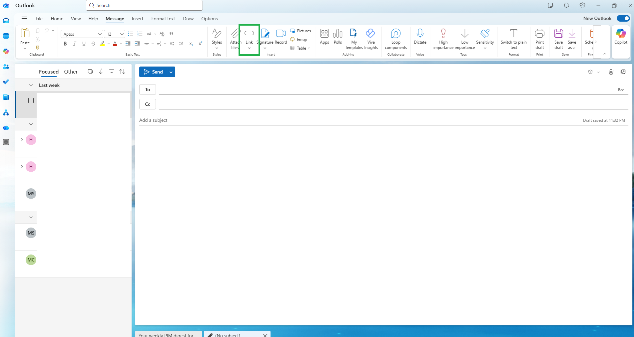The height and width of the screenshot is (337, 634).
Task: Open the To Do checkmark app
Action: [x=6, y=82]
